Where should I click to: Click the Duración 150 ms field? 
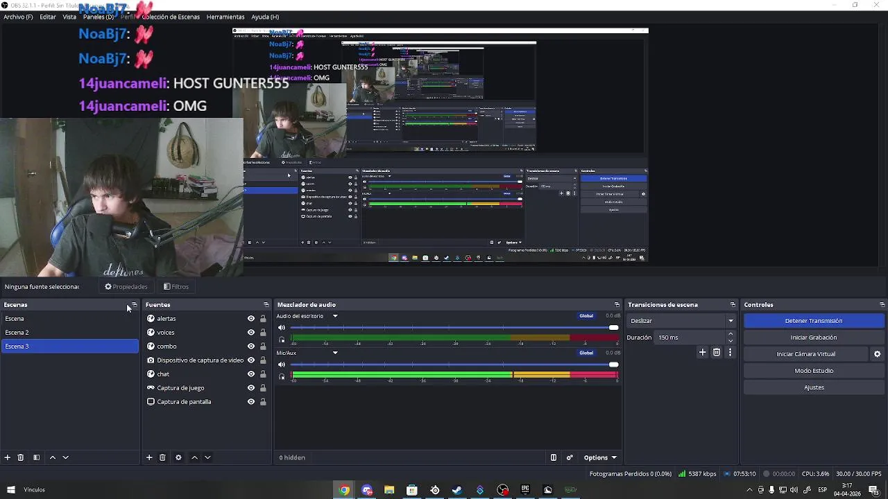point(690,338)
